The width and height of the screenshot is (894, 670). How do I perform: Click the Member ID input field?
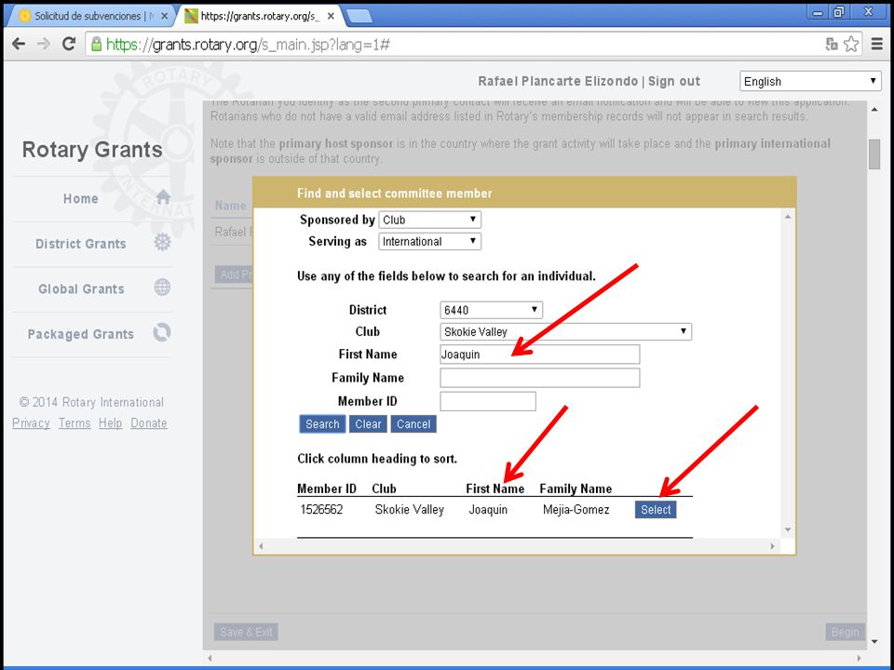[487, 401]
